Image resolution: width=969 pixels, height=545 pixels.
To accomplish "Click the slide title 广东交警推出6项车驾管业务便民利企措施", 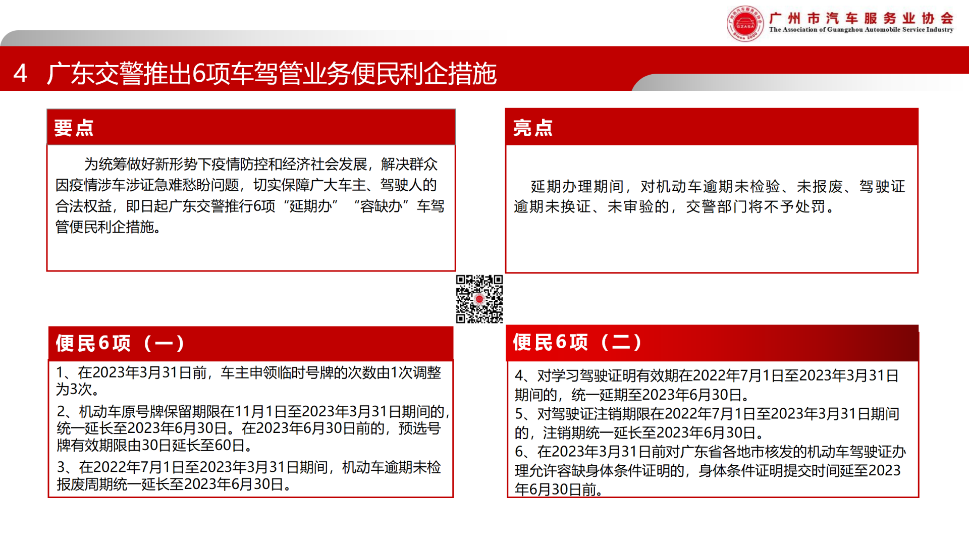I will (272, 74).
